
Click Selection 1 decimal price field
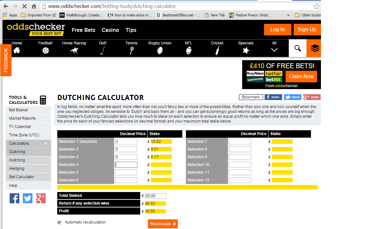126,142
